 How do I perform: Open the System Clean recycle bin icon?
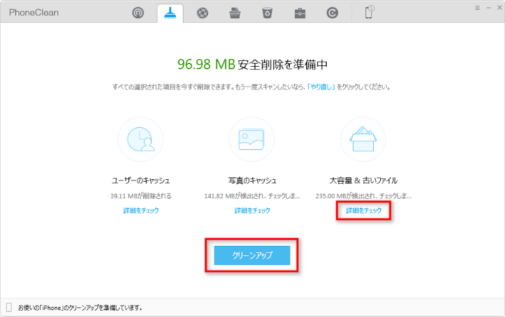267,13
